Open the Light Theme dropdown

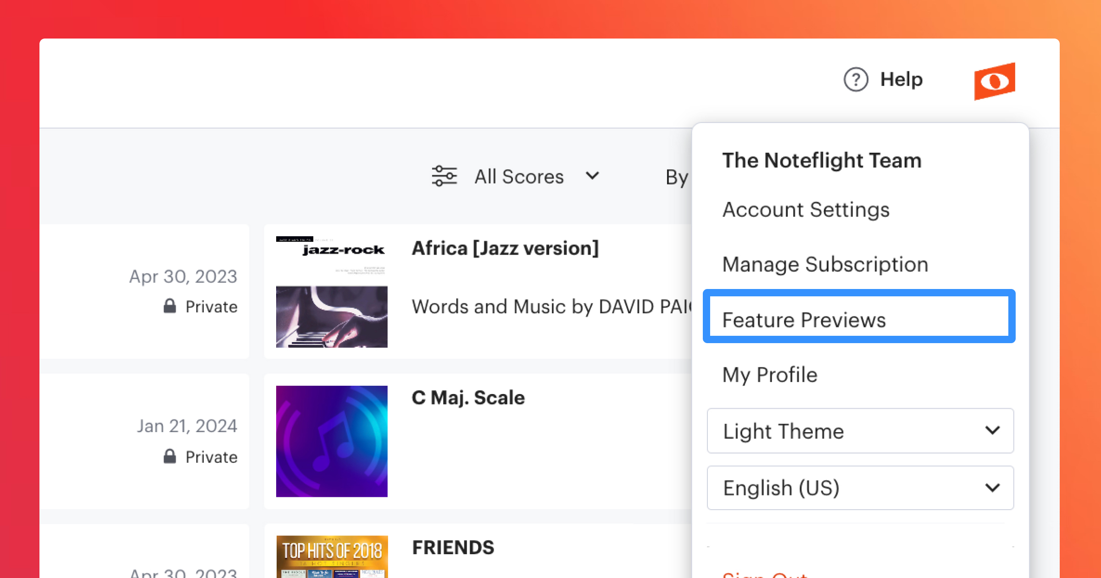860,431
